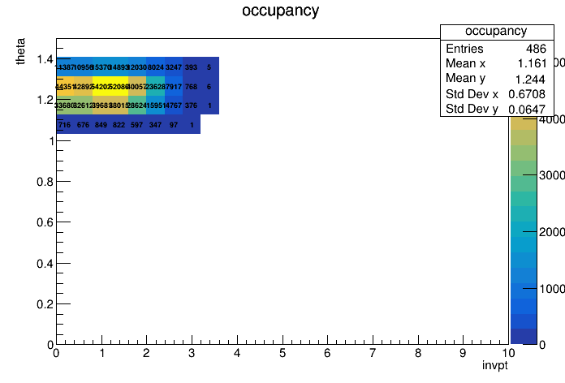Viewport: 565px width, 383px height.
Task: Click the histogram cell with value 597
Action: point(137,124)
